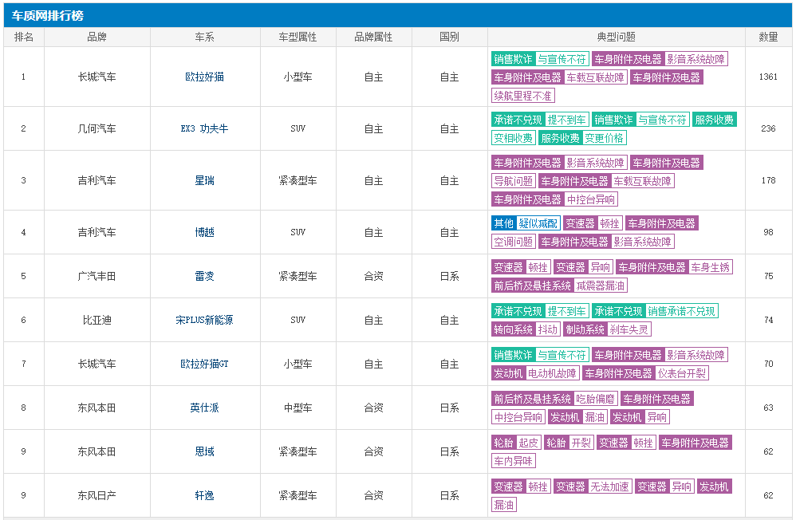This screenshot has width=796, height=520.
Task: Select the complaint count 236
Action: [769, 128]
